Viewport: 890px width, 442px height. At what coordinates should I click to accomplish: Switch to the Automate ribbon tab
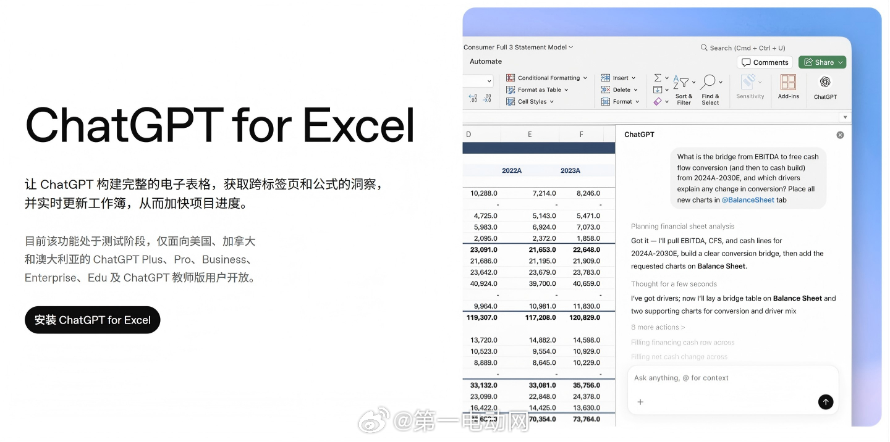(x=485, y=61)
